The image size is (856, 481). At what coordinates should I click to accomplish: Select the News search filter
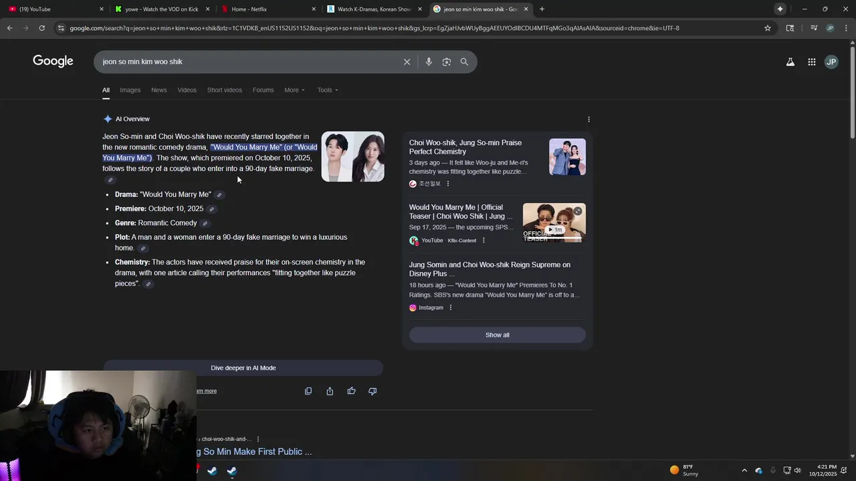pos(158,90)
